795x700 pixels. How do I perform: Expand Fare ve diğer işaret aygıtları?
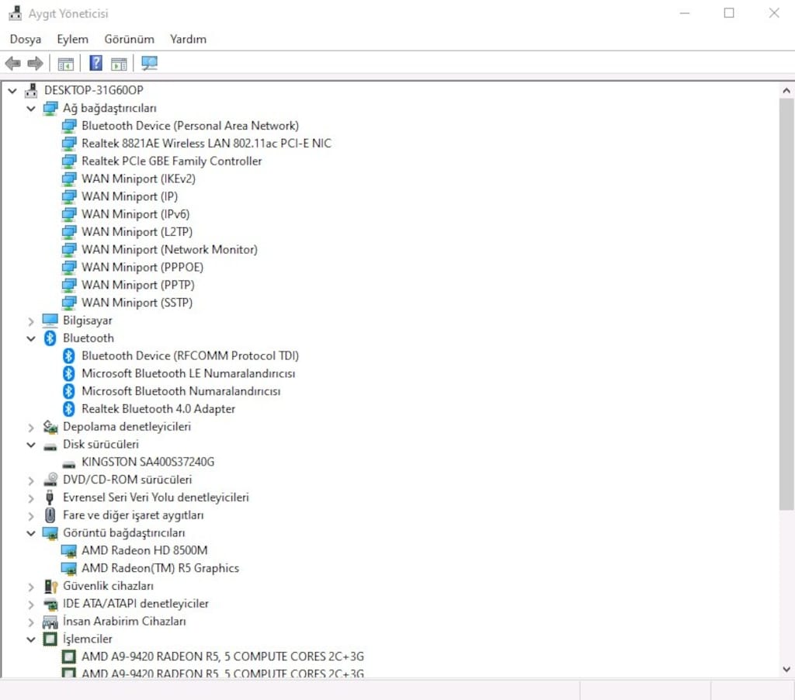click(31, 515)
